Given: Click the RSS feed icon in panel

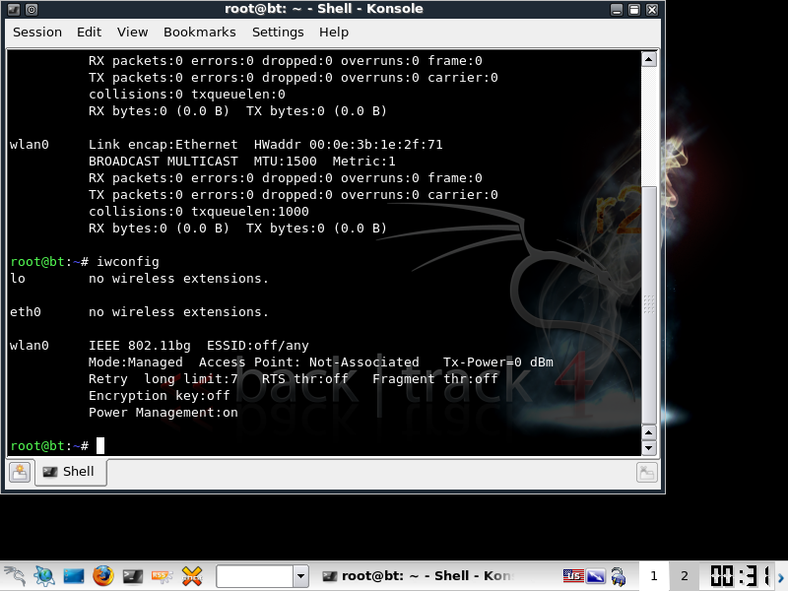Looking at the screenshot, I should pyautogui.click(x=163, y=575).
